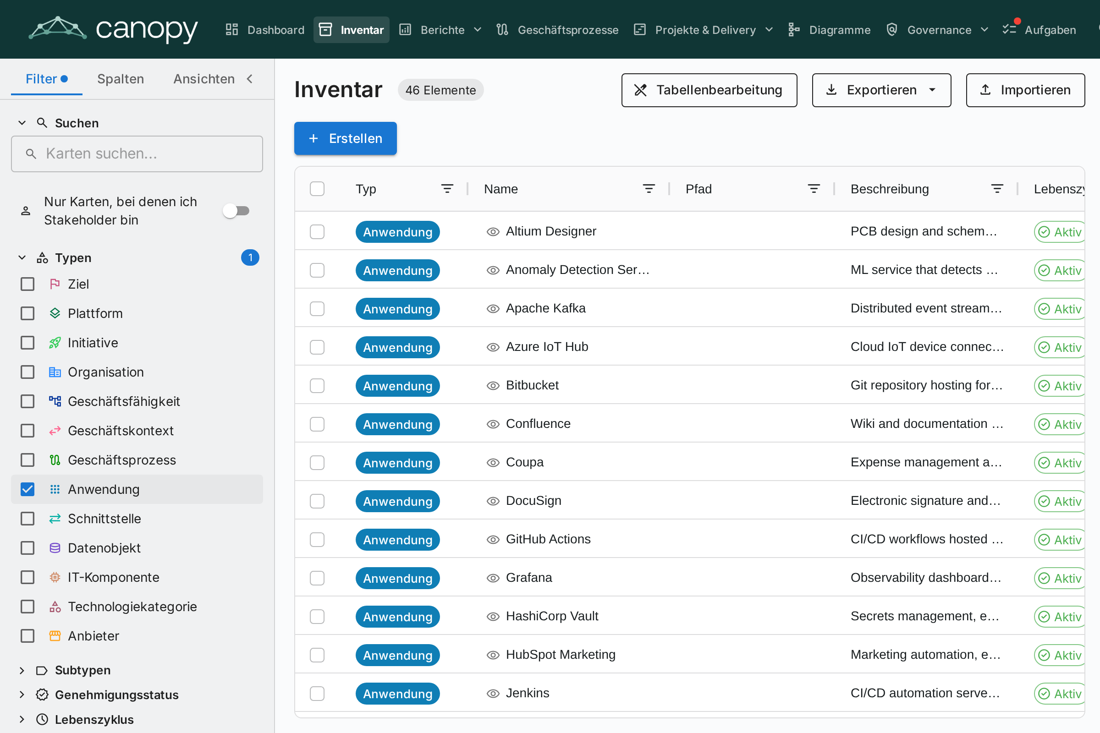
Task: Open the Governance dropdown menu
Action: coord(937,30)
